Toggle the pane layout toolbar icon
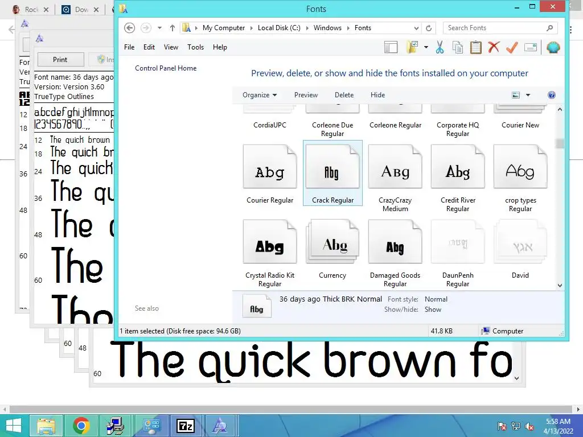 coord(391,47)
